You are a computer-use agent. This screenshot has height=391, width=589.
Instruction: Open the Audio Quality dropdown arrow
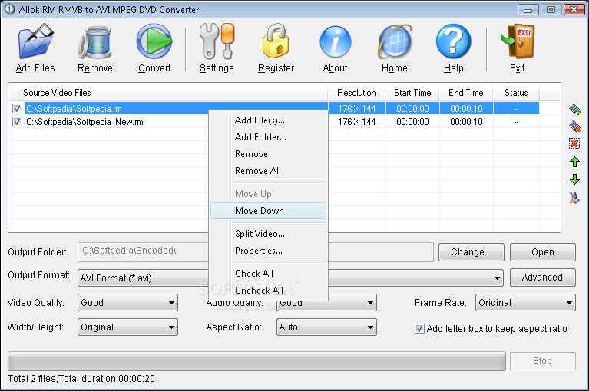(370, 303)
